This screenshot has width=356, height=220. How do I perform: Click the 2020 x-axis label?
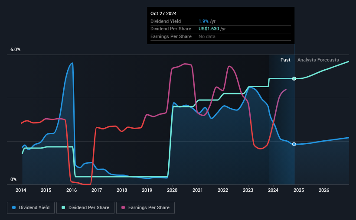pyautogui.click(x=172, y=190)
